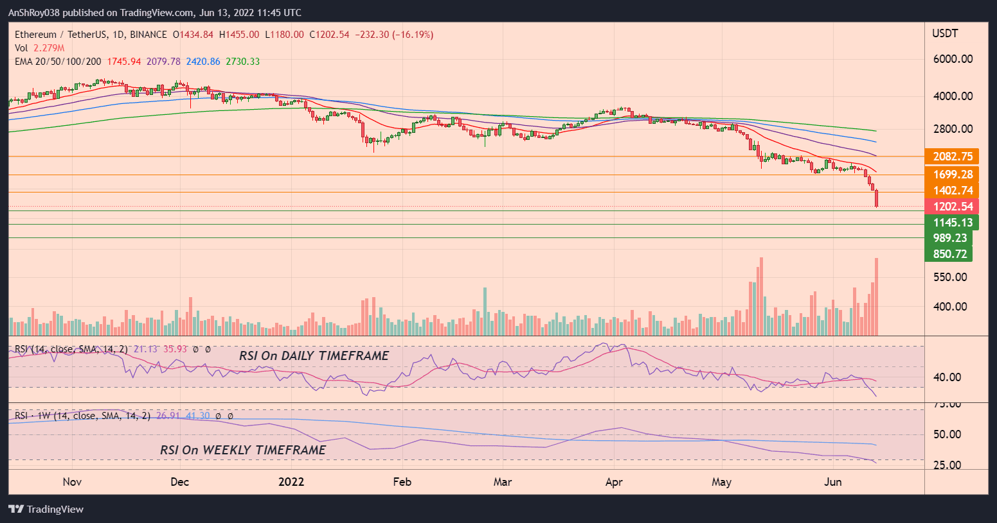This screenshot has height=523, width=997.
Task: Click the second Ø icon on the daily RSI legend
Action: click(x=207, y=350)
